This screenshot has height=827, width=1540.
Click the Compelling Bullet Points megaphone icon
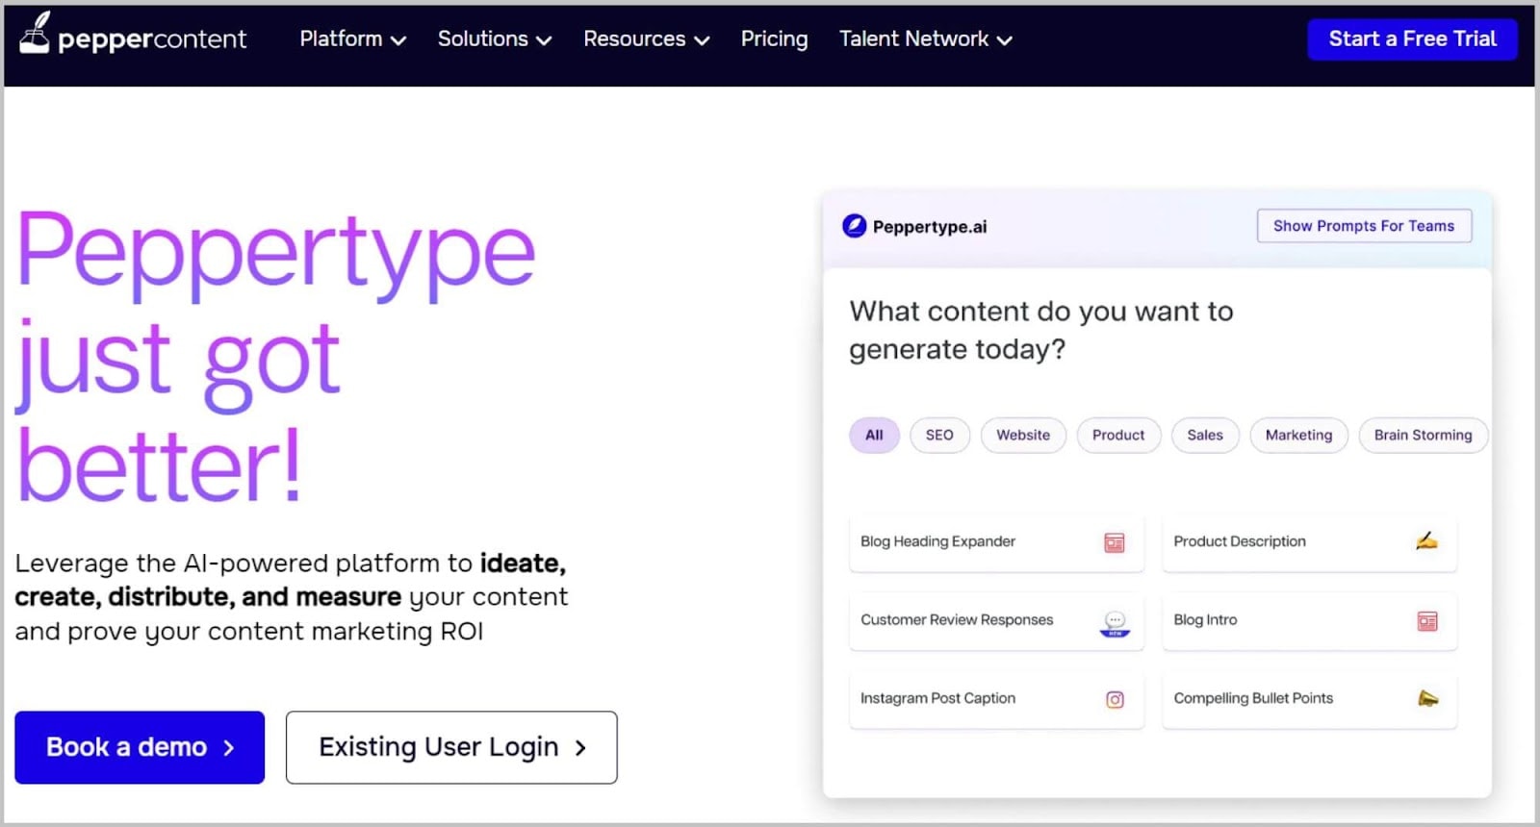(1427, 698)
